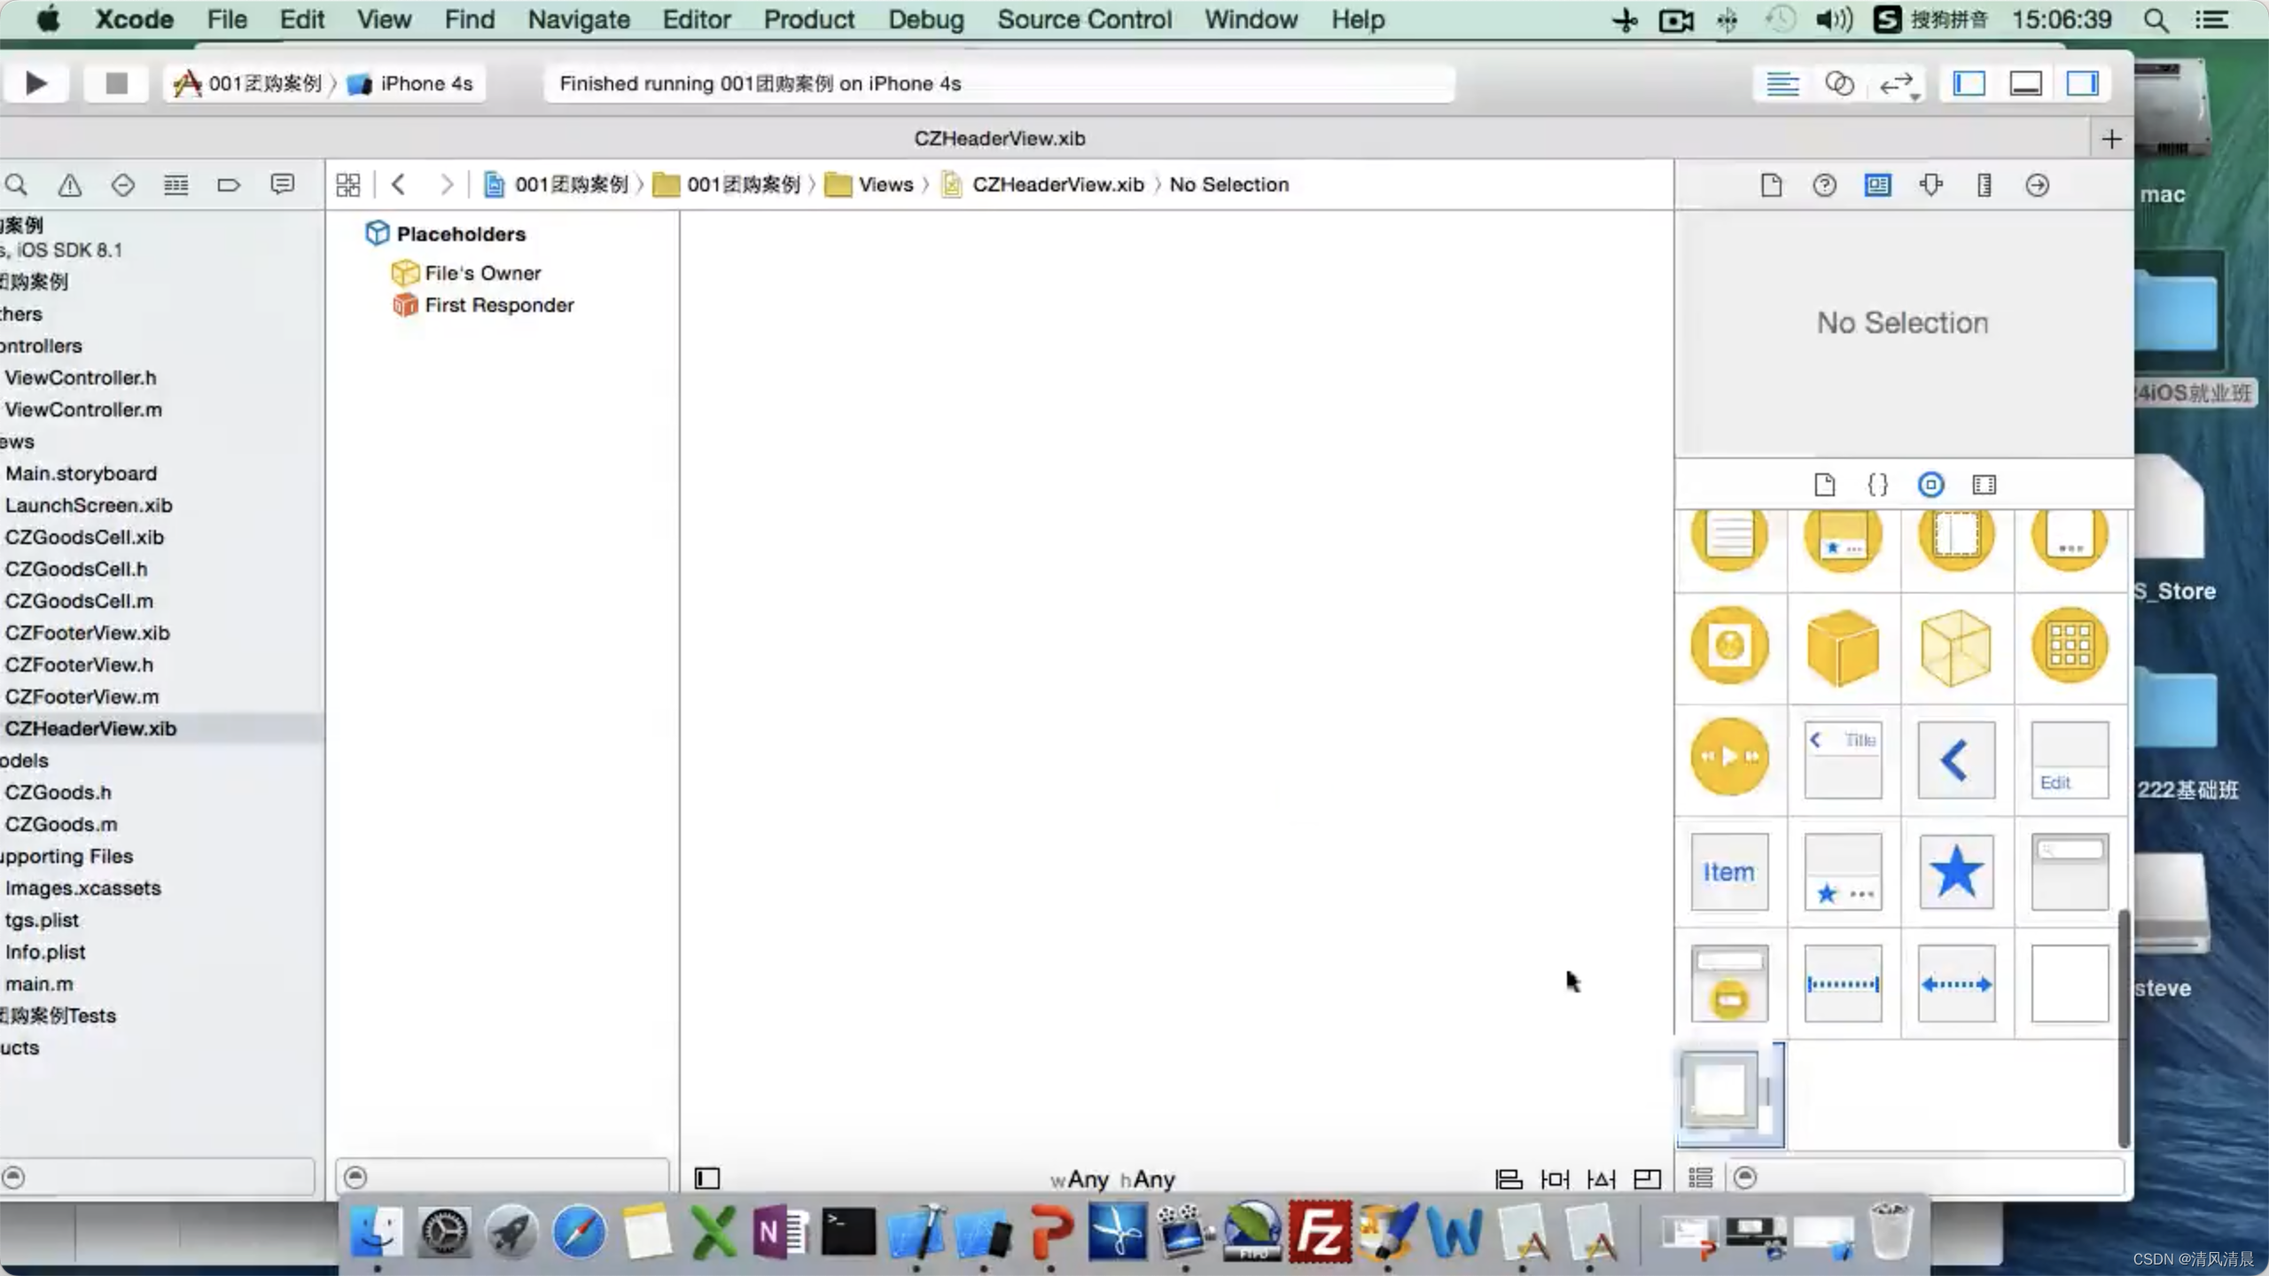
Task: Select the Collection View object in library
Action: pos(2070,646)
